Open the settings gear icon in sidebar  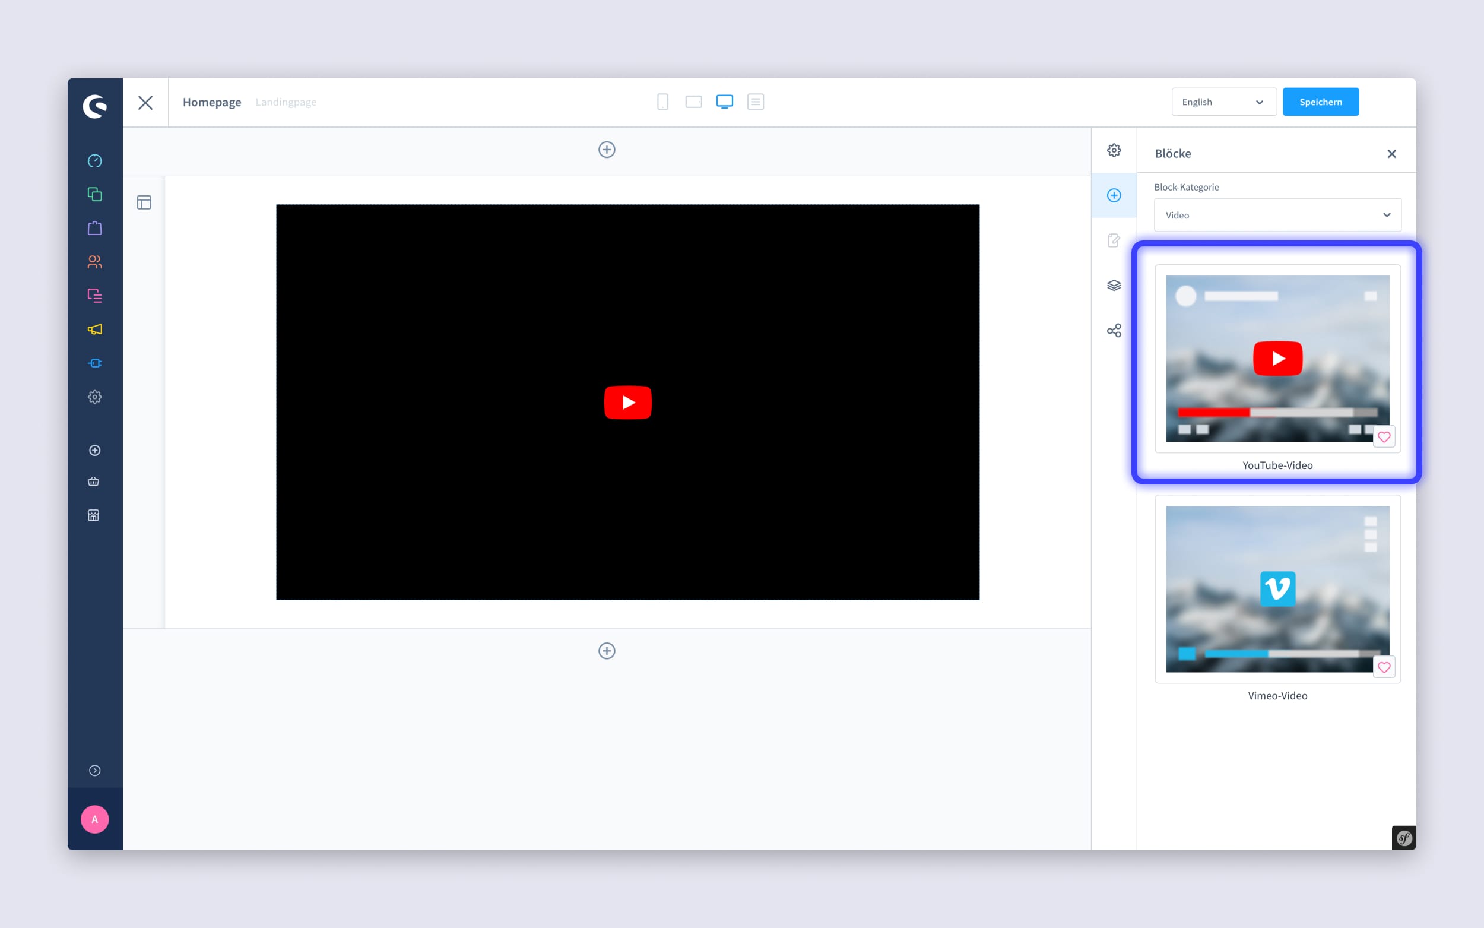[94, 397]
